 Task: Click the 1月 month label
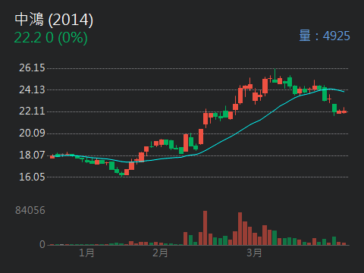[86, 253]
